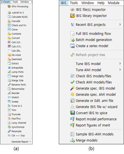The height and width of the screenshot is (154, 124).
Task: Click the Synchronize icon
Action: coord(9,127)
